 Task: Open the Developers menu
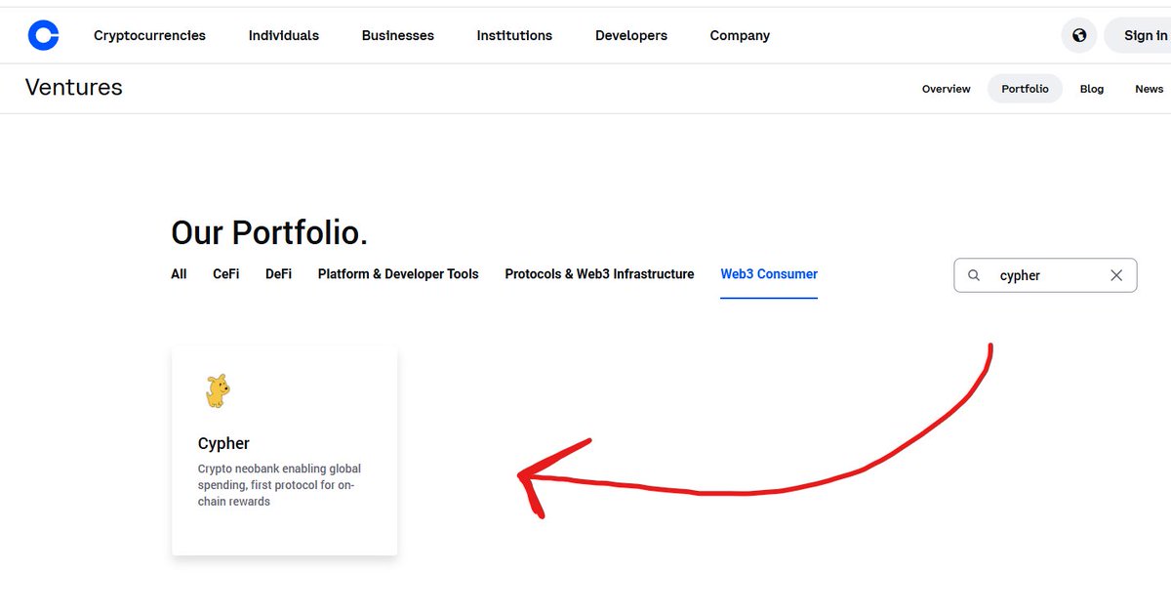pos(631,36)
